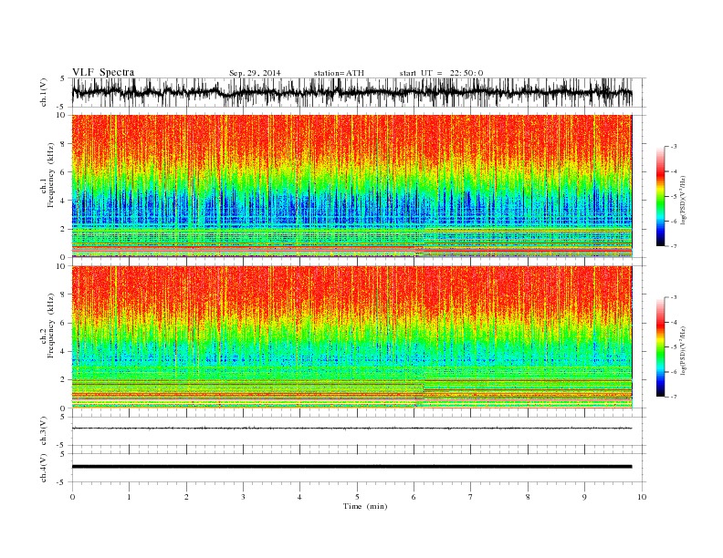The width and height of the screenshot is (723, 558).
Task: Click the time axis tick label '0'
Action: click(x=72, y=497)
